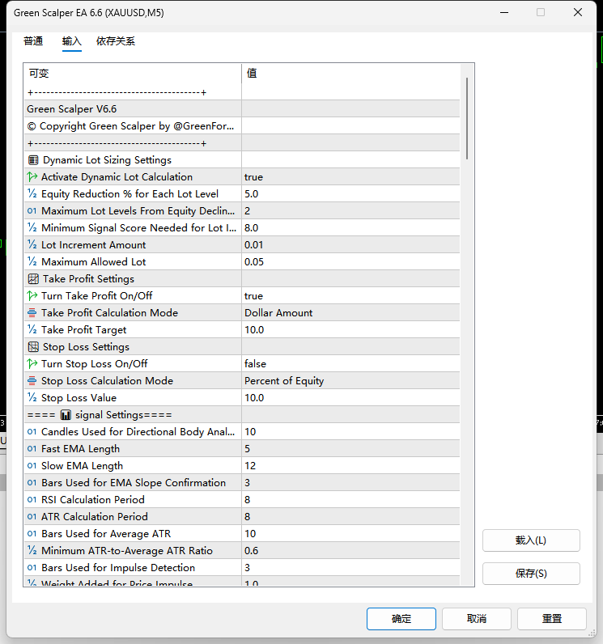Open the 依存关系 tab
Viewport: 603px width, 644px height.
[116, 41]
